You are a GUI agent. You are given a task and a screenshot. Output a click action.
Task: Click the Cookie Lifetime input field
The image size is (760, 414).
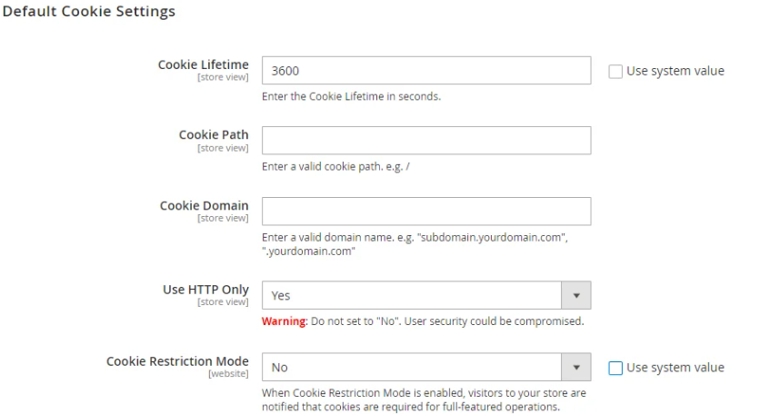coord(425,71)
